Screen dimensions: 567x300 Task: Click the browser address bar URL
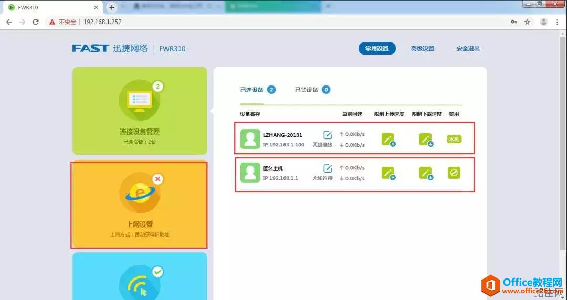point(104,22)
